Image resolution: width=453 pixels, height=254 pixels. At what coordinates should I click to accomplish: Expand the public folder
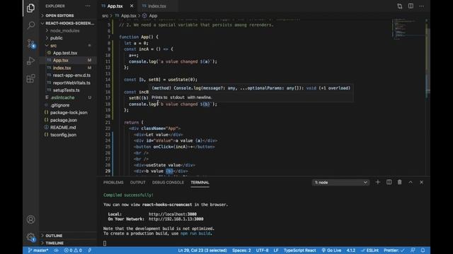click(57, 38)
